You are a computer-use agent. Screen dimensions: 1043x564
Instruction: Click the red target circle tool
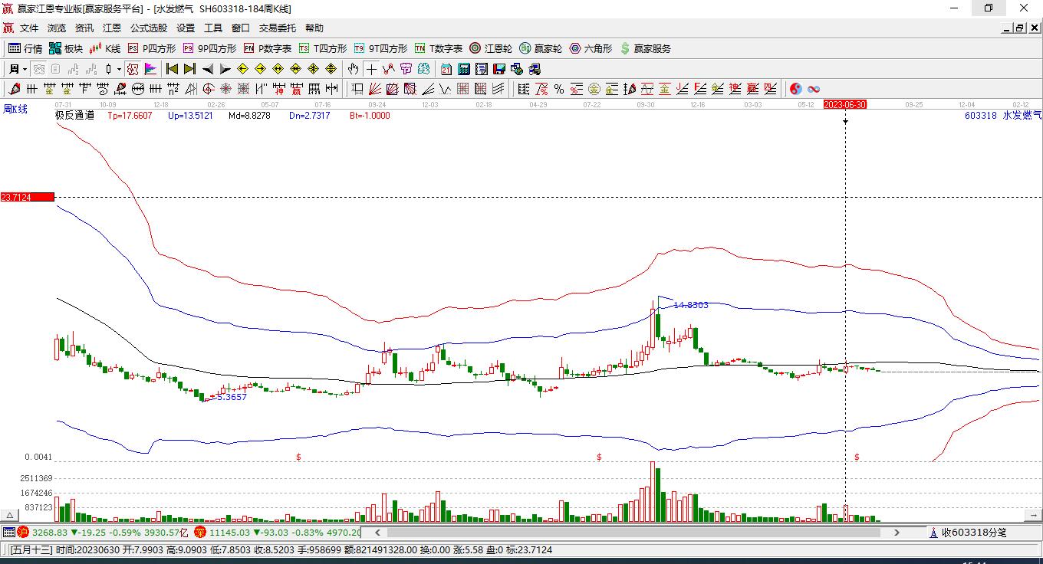click(x=208, y=89)
